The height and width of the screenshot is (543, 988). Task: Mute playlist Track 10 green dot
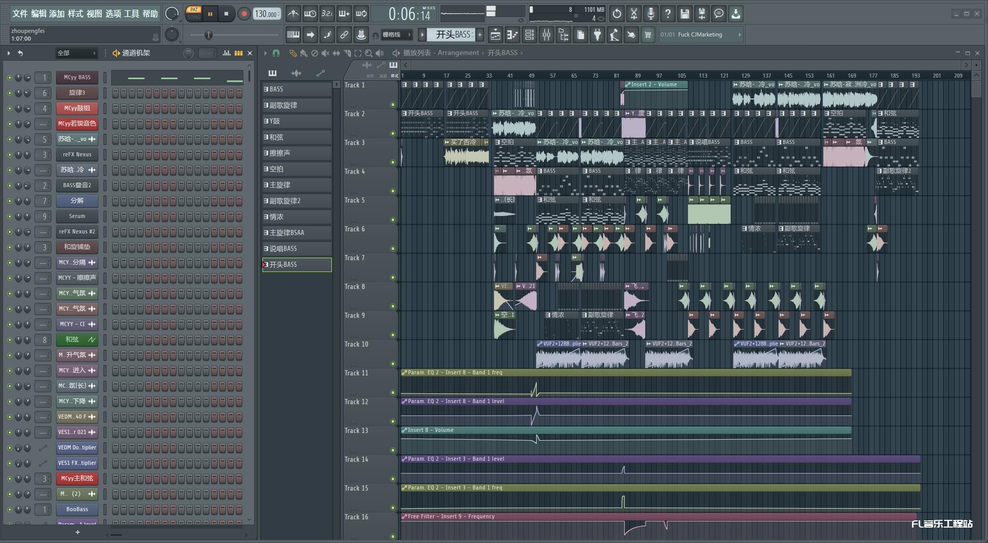click(393, 364)
